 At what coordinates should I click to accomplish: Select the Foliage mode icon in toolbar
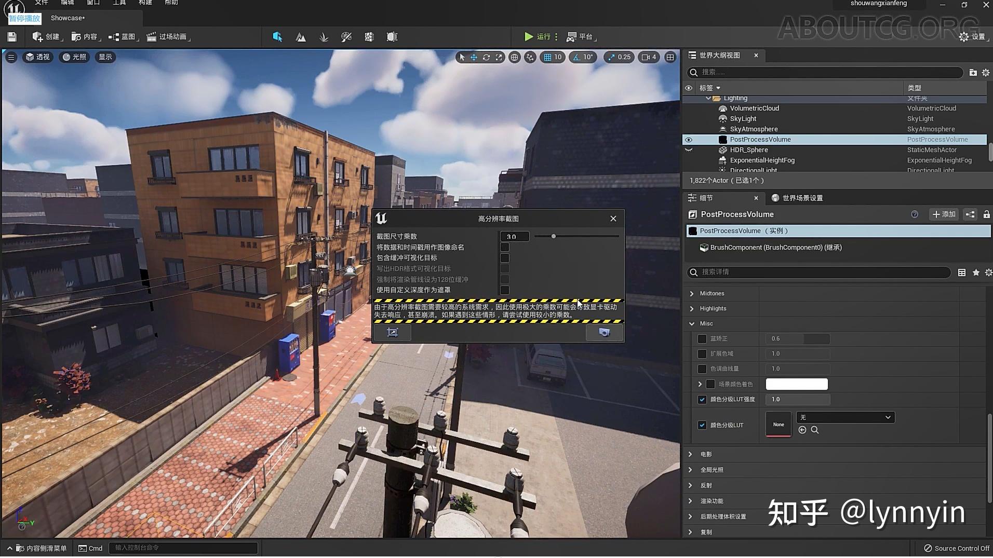pos(324,37)
